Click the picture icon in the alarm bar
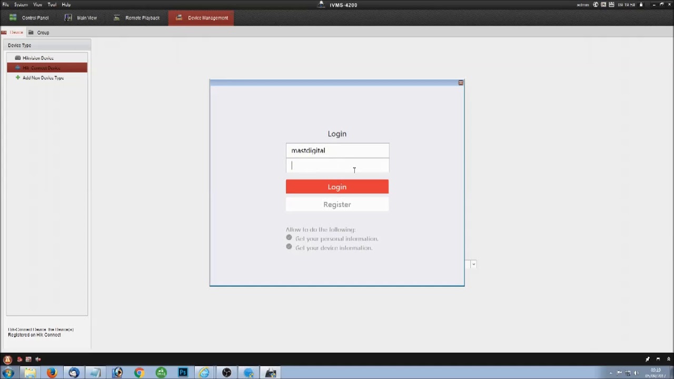 click(x=29, y=360)
